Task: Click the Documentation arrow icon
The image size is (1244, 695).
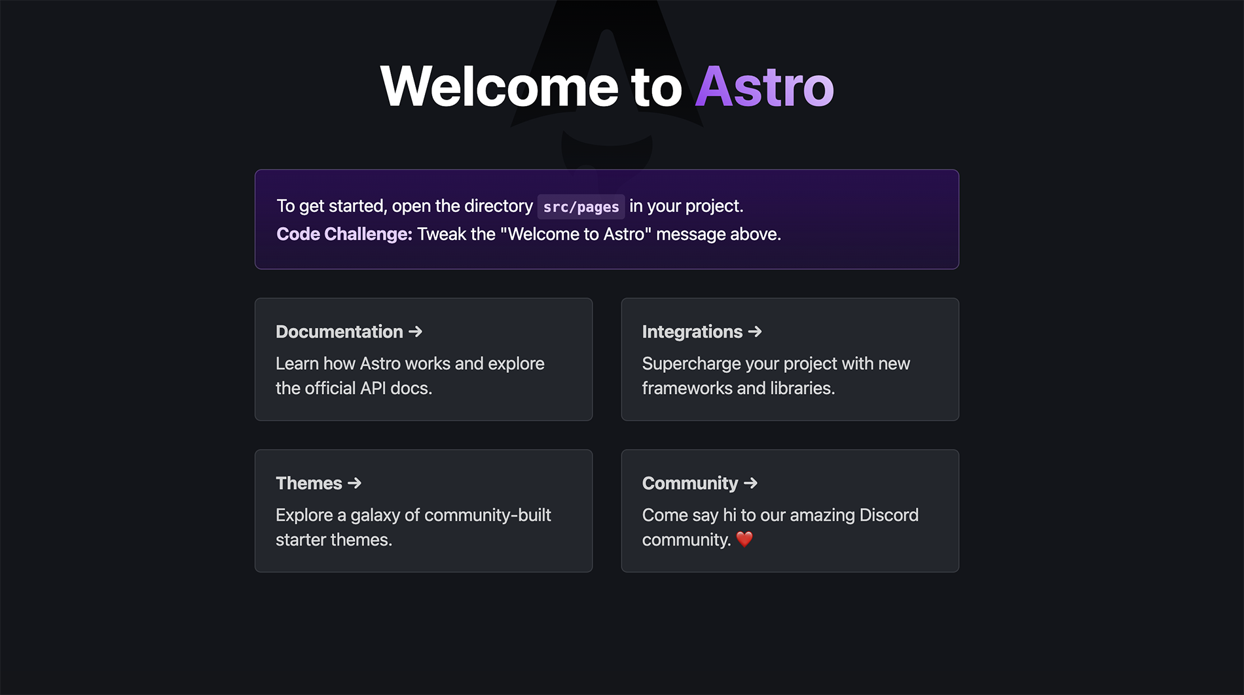Action: coord(416,332)
